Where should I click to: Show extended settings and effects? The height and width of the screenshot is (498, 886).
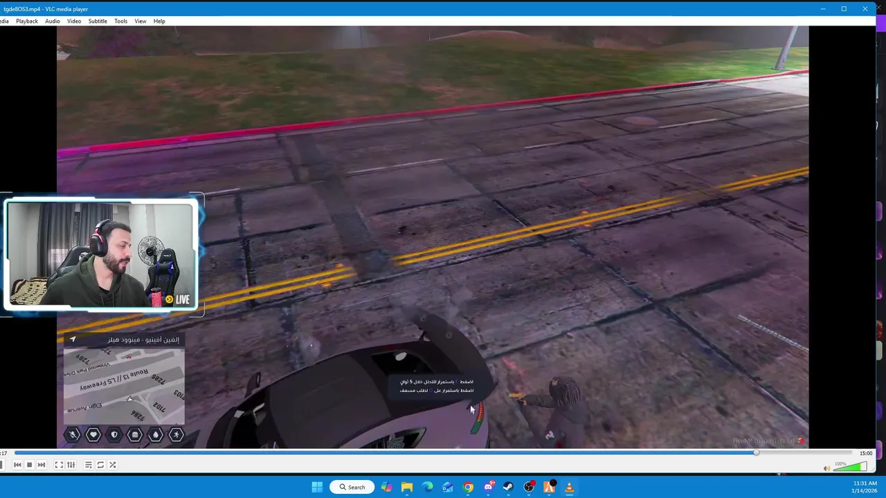[71, 465]
